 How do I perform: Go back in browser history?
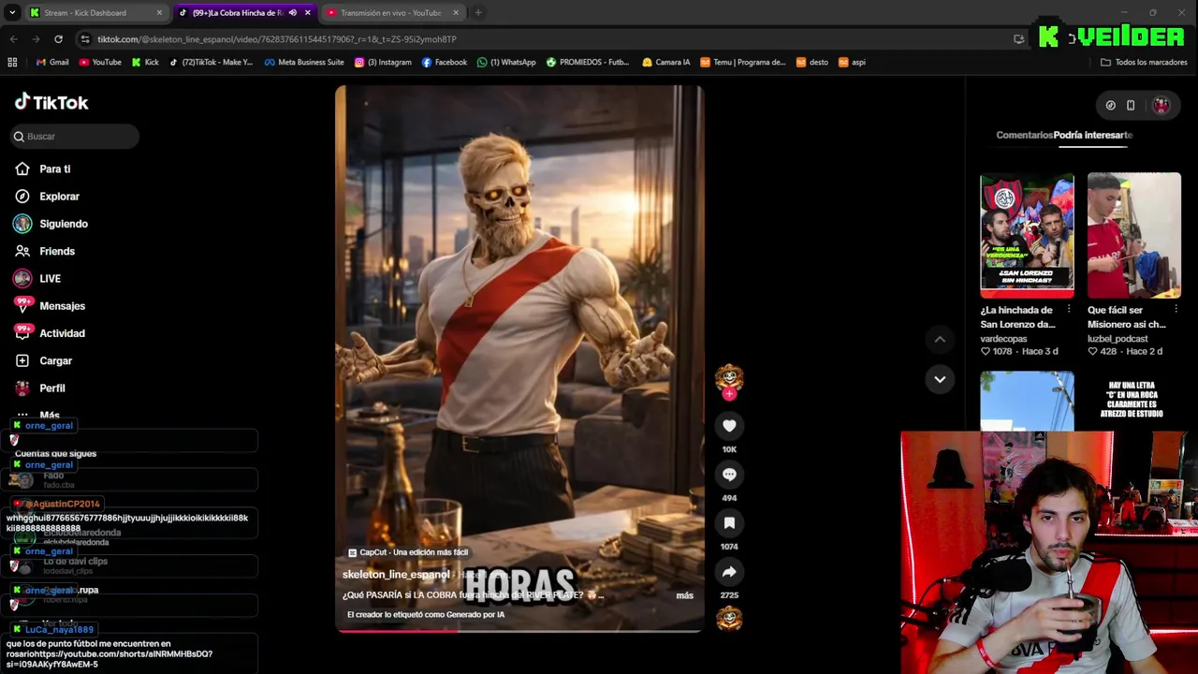pyautogui.click(x=13, y=39)
